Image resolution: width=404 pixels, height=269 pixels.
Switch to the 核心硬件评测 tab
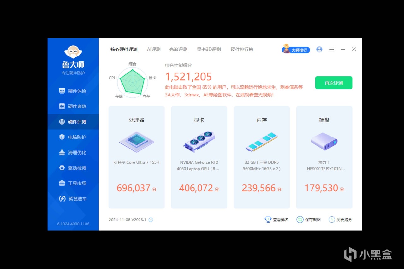click(124, 50)
